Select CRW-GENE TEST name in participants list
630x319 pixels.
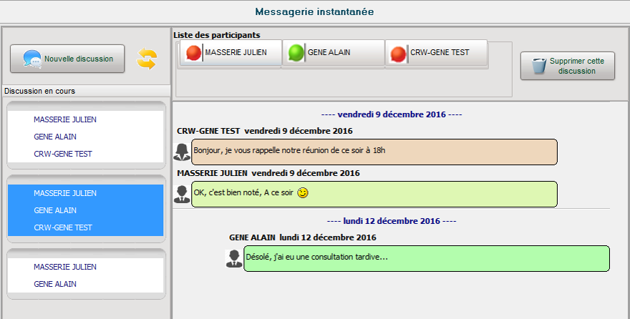point(439,53)
